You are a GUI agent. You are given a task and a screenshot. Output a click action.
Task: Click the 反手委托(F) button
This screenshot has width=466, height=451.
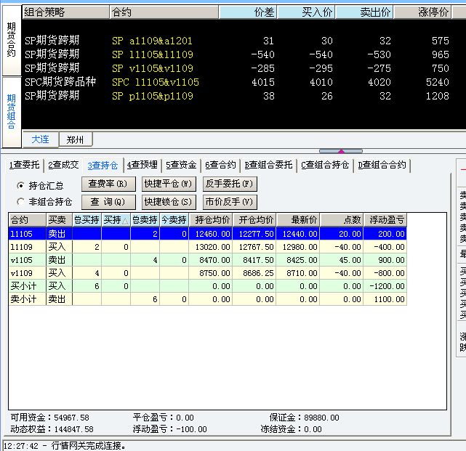click(x=230, y=184)
